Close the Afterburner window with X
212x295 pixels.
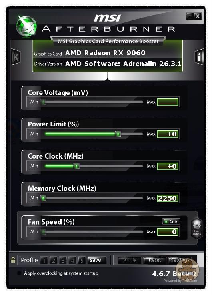198,16
